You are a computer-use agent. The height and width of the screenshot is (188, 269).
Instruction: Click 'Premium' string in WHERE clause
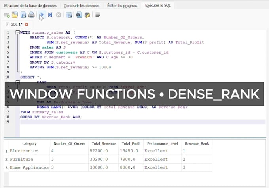83,57
